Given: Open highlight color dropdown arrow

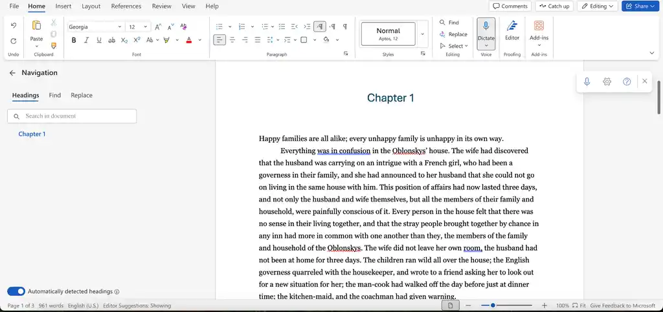Looking at the screenshot, I should tap(177, 40).
